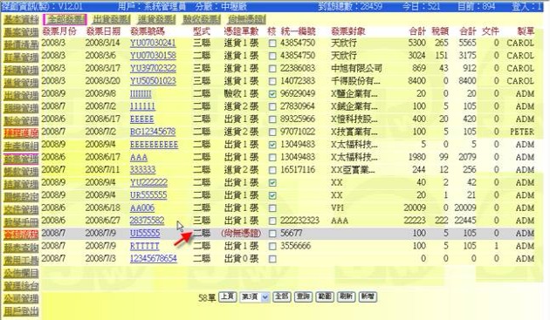Click the 新增 add button
550x320 pixels.
[368, 296]
